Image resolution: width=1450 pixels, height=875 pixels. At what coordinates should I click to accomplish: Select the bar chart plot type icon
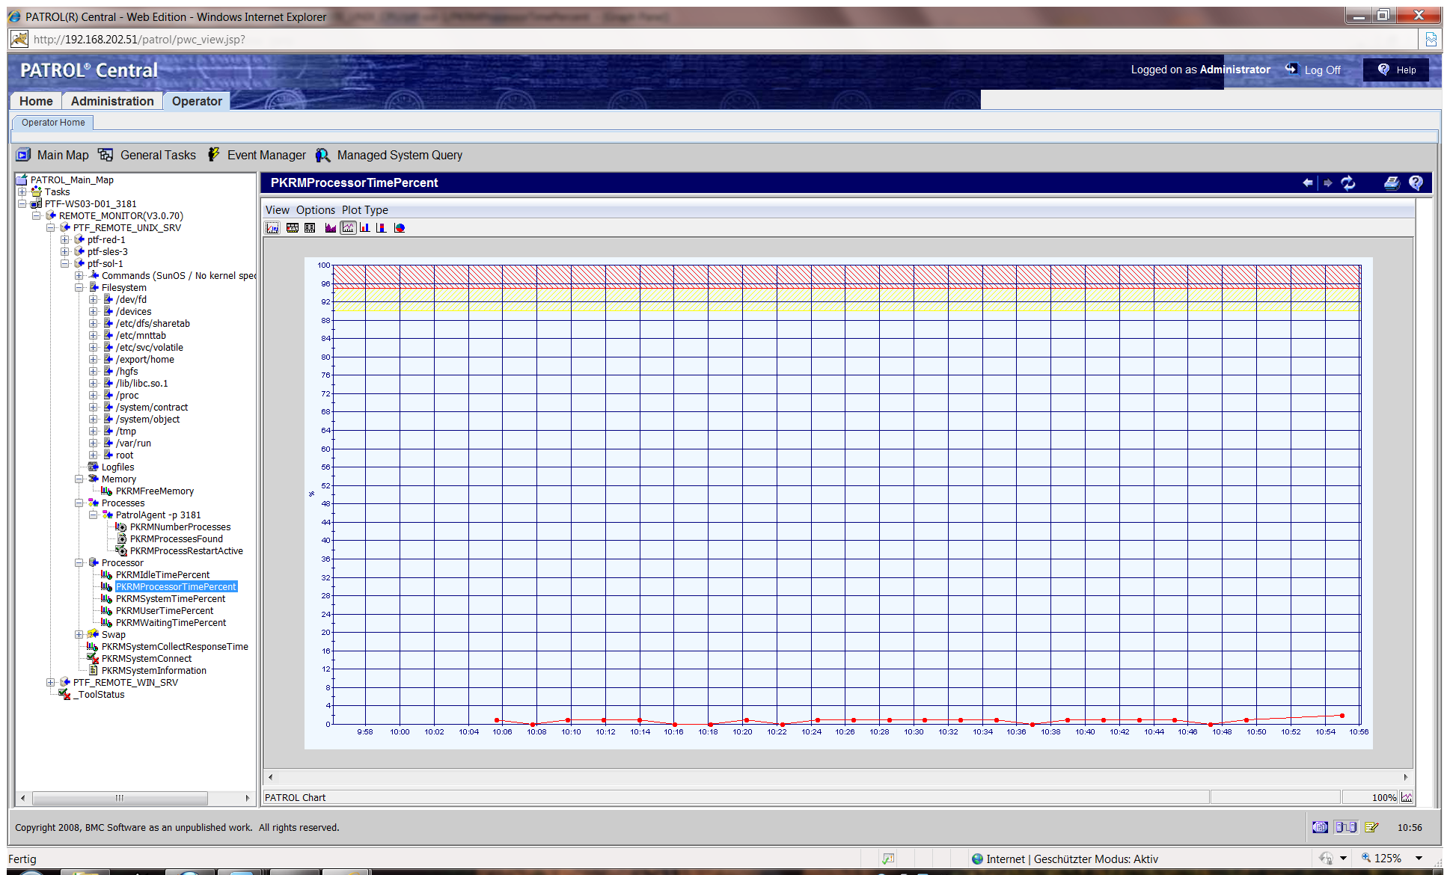pyautogui.click(x=364, y=228)
